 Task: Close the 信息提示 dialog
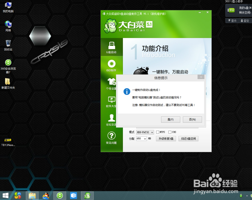201,77
